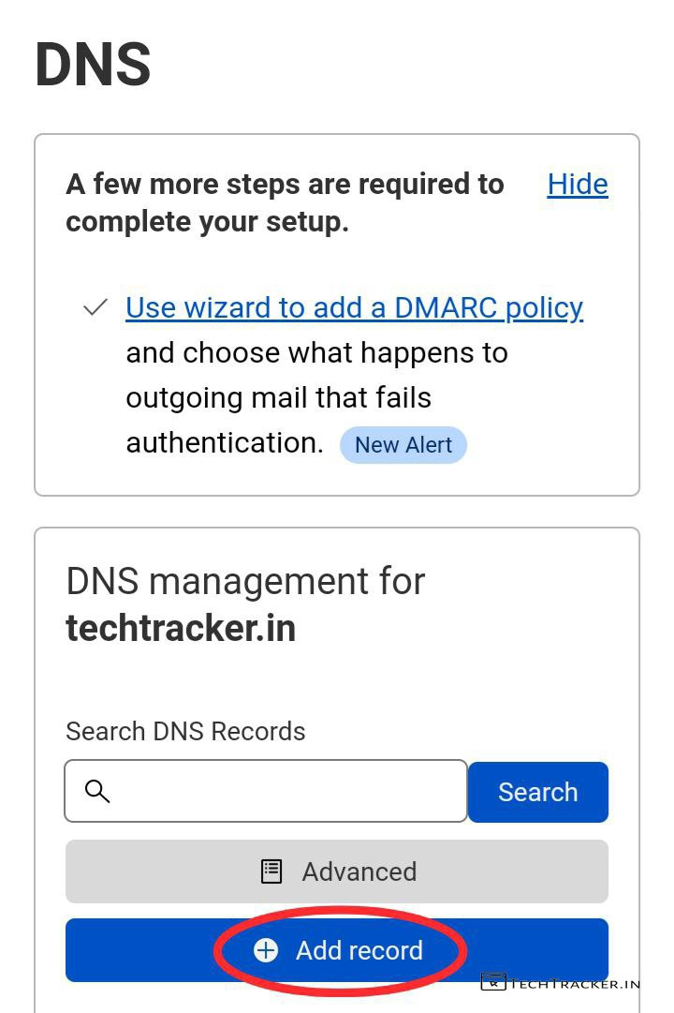The image size is (674, 1013).
Task: Hide the setup steps notice
Action: (577, 184)
